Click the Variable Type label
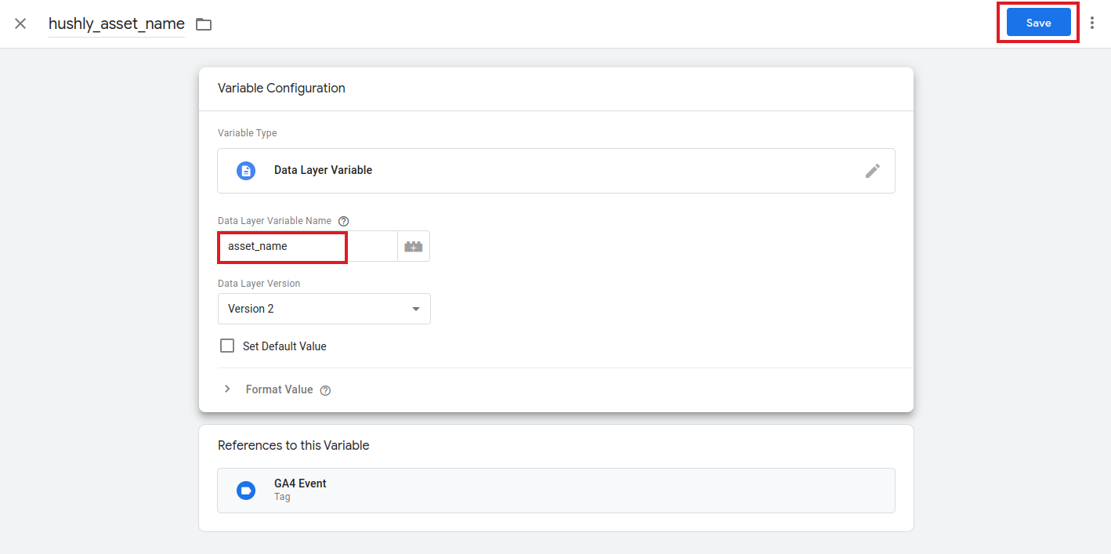 pos(247,133)
